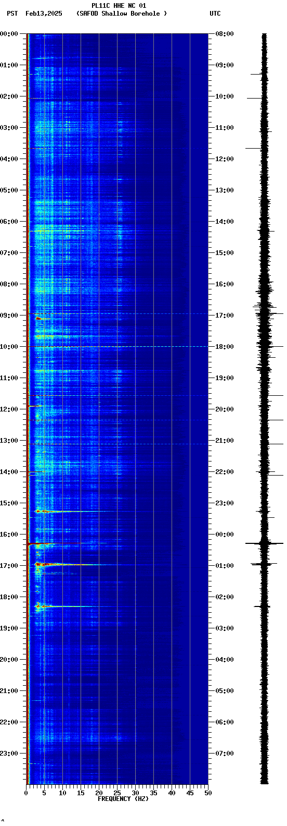Click the "20" frequency tick label
The width and height of the screenshot is (287, 826).
click(x=99, y=793)
